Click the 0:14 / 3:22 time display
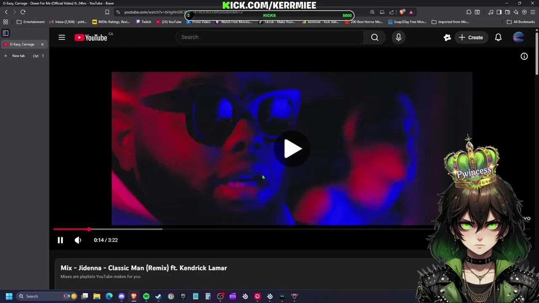The height and width of the screenshot is (303, 539). 106,240
